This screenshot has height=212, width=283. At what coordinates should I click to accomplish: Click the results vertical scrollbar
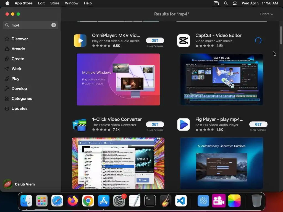click(281, 35)
